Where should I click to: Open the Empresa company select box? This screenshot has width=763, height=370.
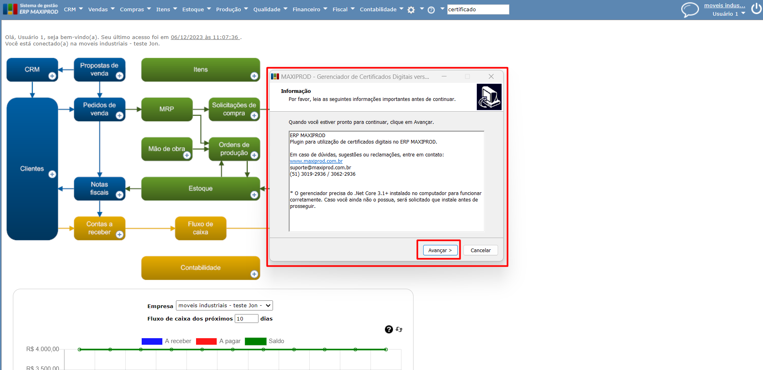224,306
